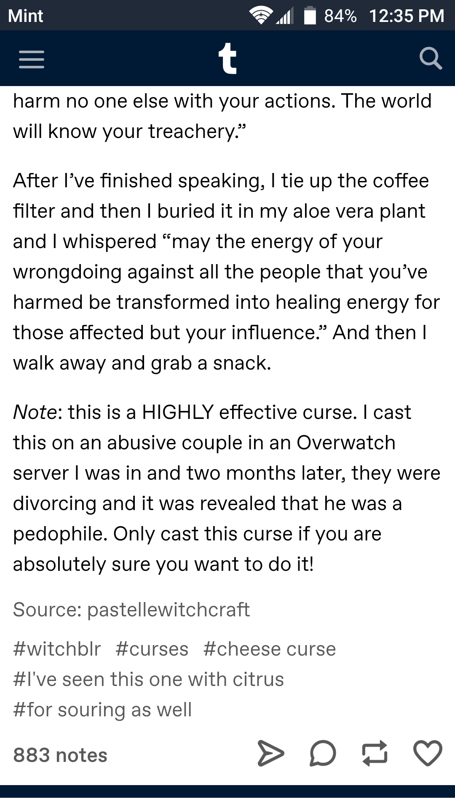
Task: Open the 883 notes count
Action: pyautogui.click(x=60, y=755)
